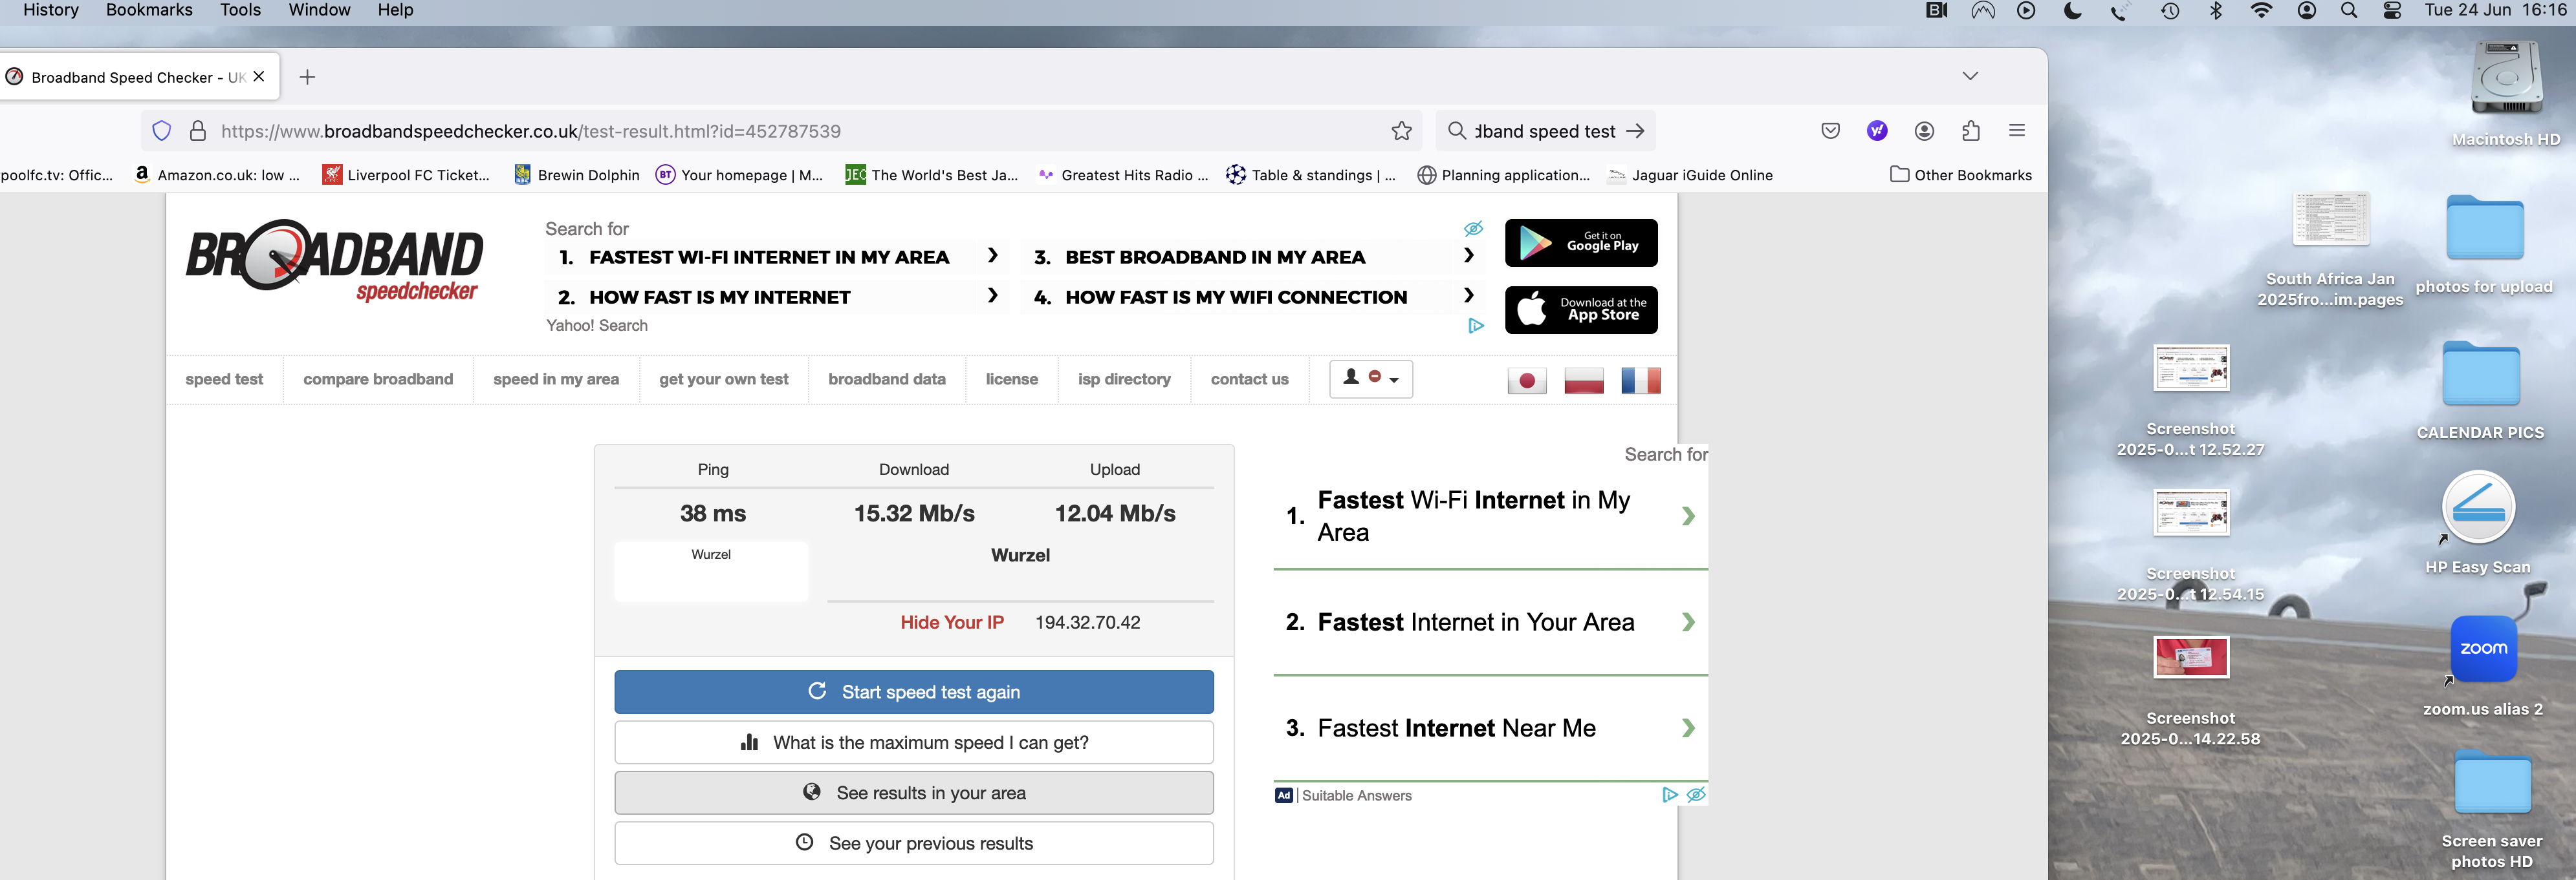Go to compare broadband nav tab
2576x880 pixels.
(378, 379)
